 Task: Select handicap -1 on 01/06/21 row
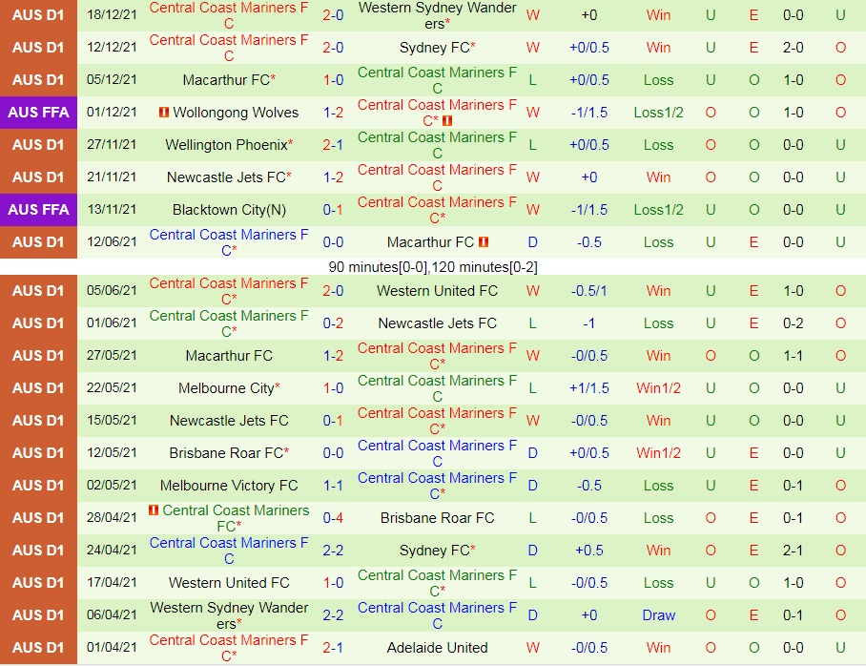(x=589, y=323)
